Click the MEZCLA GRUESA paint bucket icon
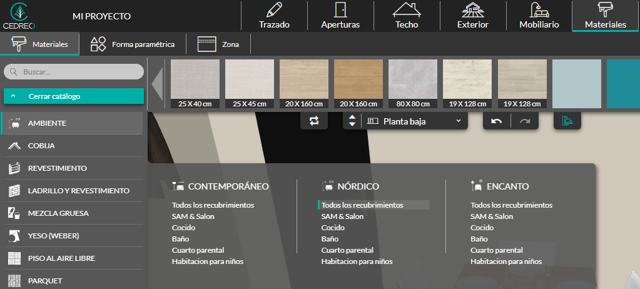The height and width of the screenshot is (289, 640). click(14, 213)
